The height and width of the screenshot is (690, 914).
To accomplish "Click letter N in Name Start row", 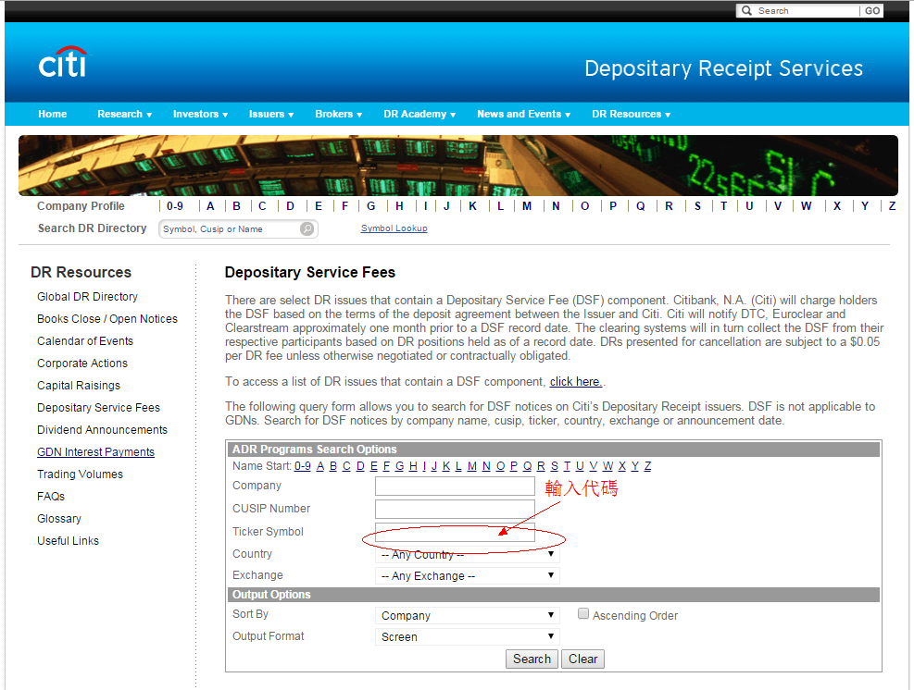I will click(x=486, y=466).
